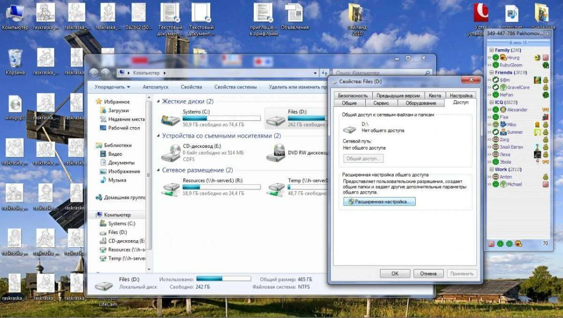Click Автозапуск in Explorer toolbar
The image size is (563, 318).
coord(156,87)
